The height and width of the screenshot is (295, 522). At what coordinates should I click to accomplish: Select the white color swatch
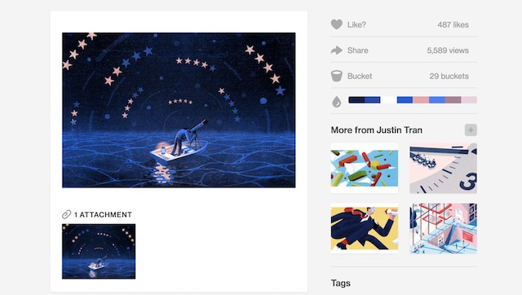click(x=388, y=99)
